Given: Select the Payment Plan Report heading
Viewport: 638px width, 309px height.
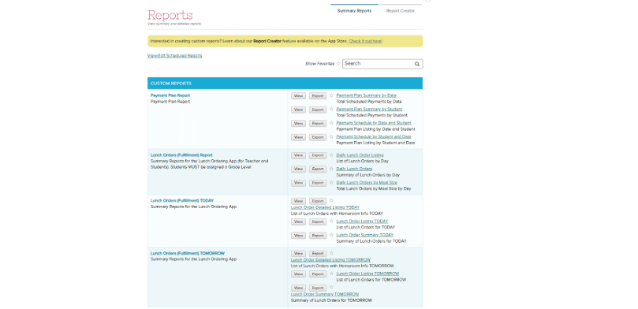Looking at the screenshot, I should click(170, 95).
